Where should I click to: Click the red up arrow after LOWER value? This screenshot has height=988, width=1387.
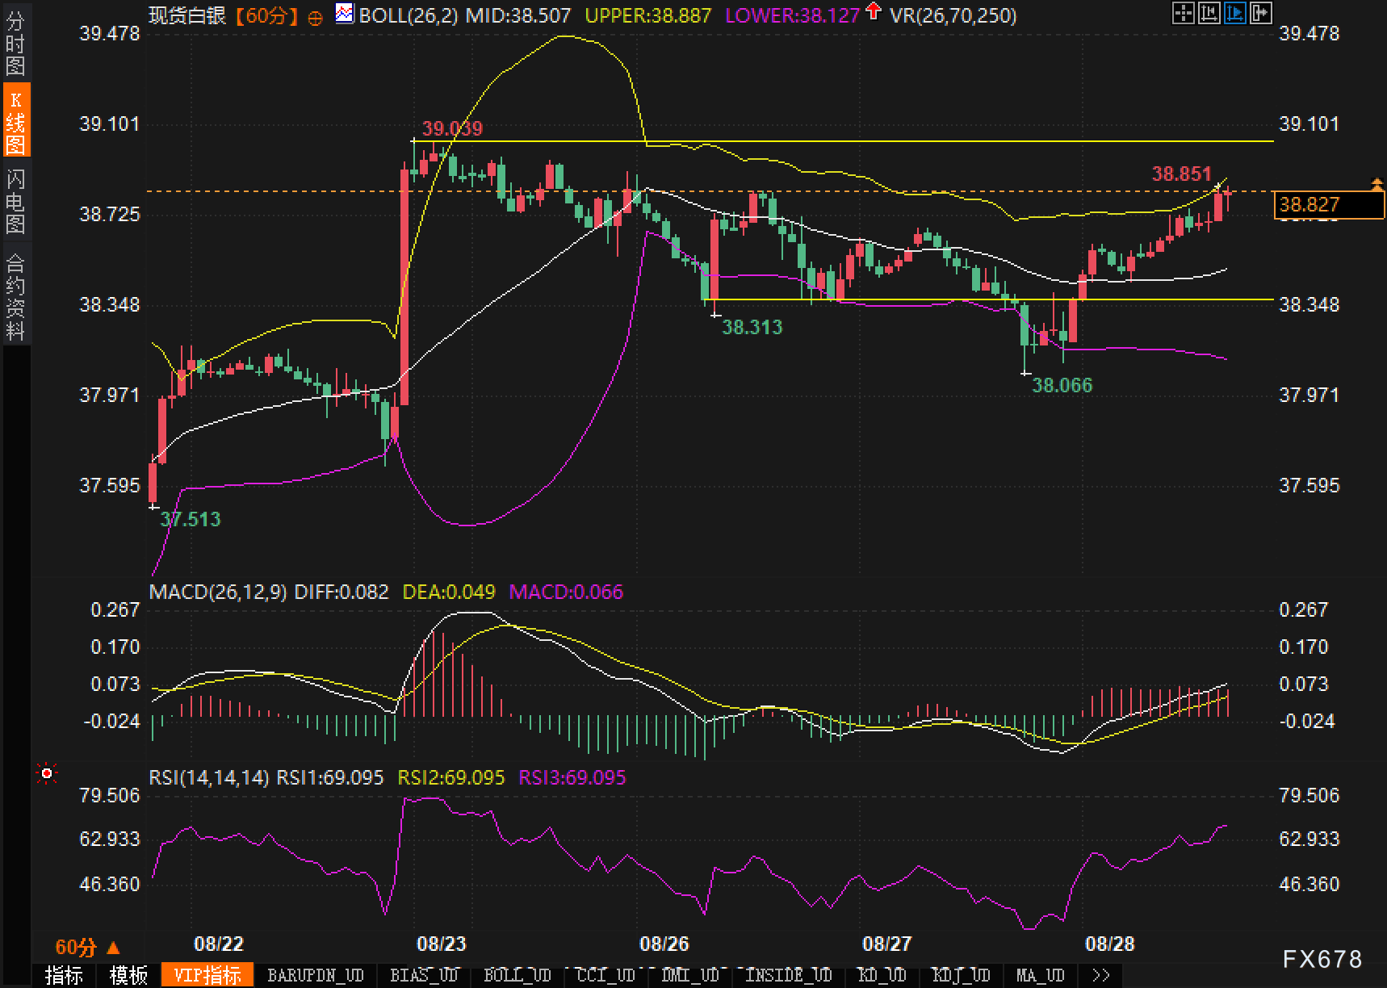(873, 12)
